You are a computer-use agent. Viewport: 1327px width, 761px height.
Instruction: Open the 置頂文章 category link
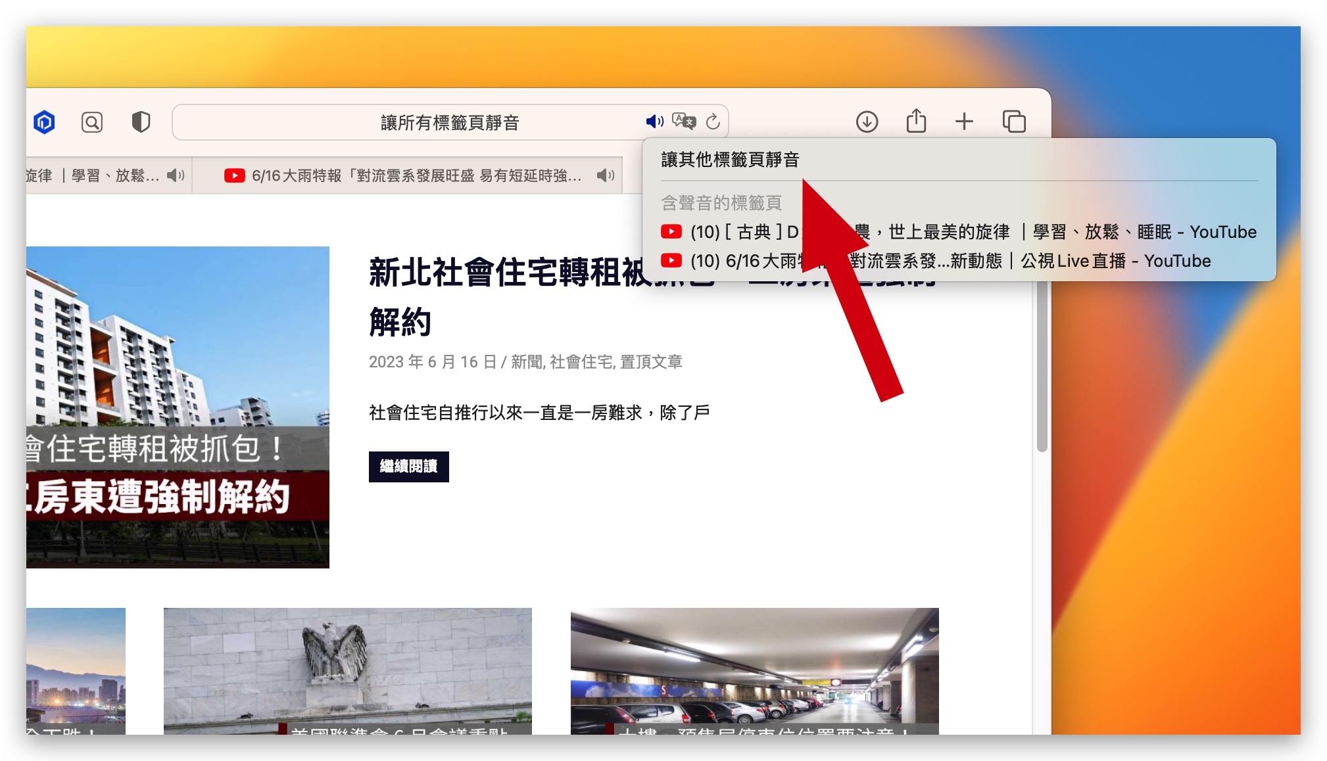[651, 362]
